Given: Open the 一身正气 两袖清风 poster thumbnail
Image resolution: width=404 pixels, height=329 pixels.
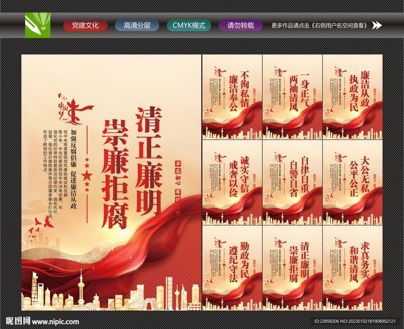Looking at the screenshot, I should click(292, 97).
